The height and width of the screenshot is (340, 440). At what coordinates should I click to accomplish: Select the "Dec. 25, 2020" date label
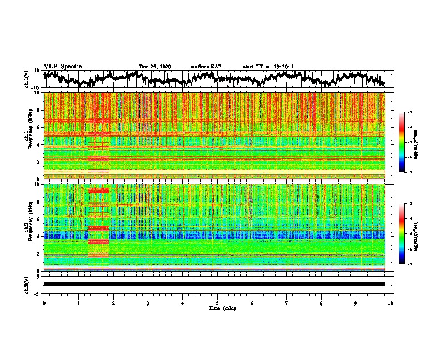pyautogui.click(x=155, y=67)
